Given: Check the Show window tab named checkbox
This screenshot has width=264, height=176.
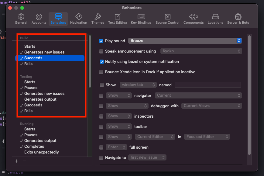Looking at the screenshot, I should tap(102, 85).
